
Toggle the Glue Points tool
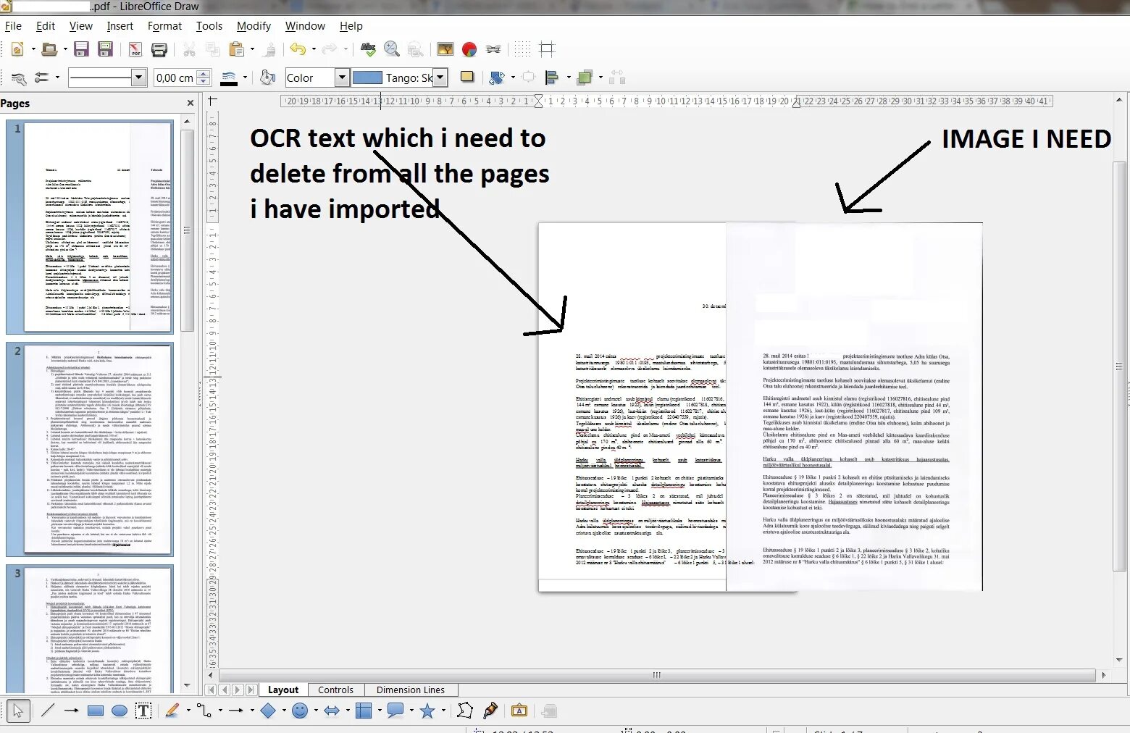[x=490, y=711]
